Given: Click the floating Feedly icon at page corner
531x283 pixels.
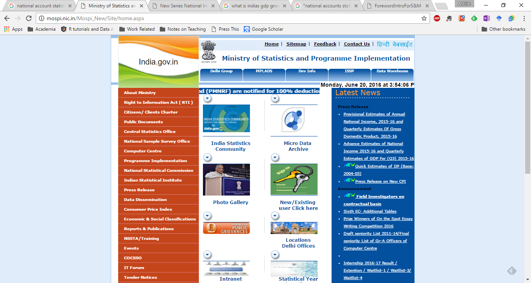Looking at the screenshot, I should click(x=512, y=271).
